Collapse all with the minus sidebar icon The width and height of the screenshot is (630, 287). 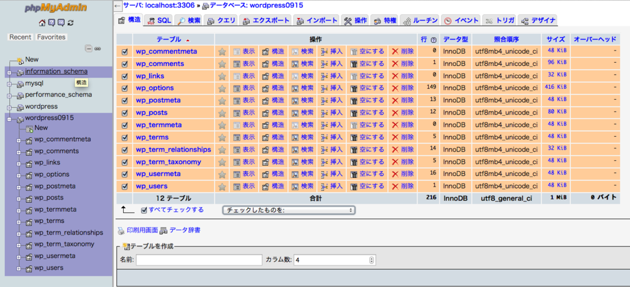[x=89, y=49]
